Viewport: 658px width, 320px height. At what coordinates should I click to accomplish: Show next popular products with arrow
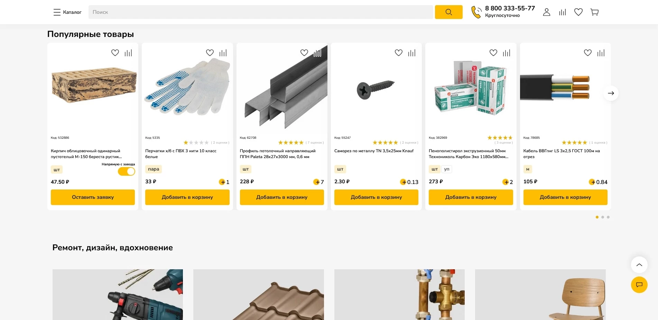click(x=611, y=93)
